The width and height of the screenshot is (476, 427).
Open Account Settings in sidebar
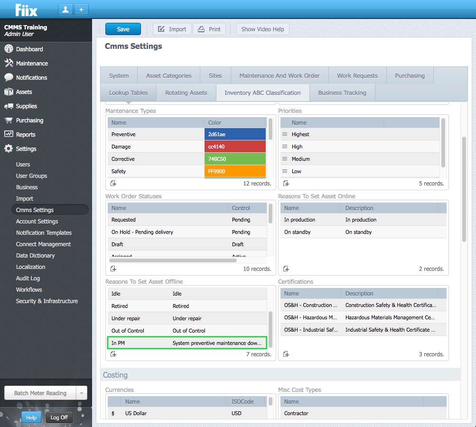pos(37,221)
